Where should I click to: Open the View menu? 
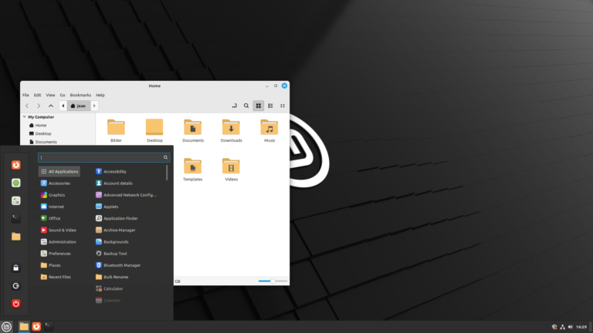click(50, 95)
